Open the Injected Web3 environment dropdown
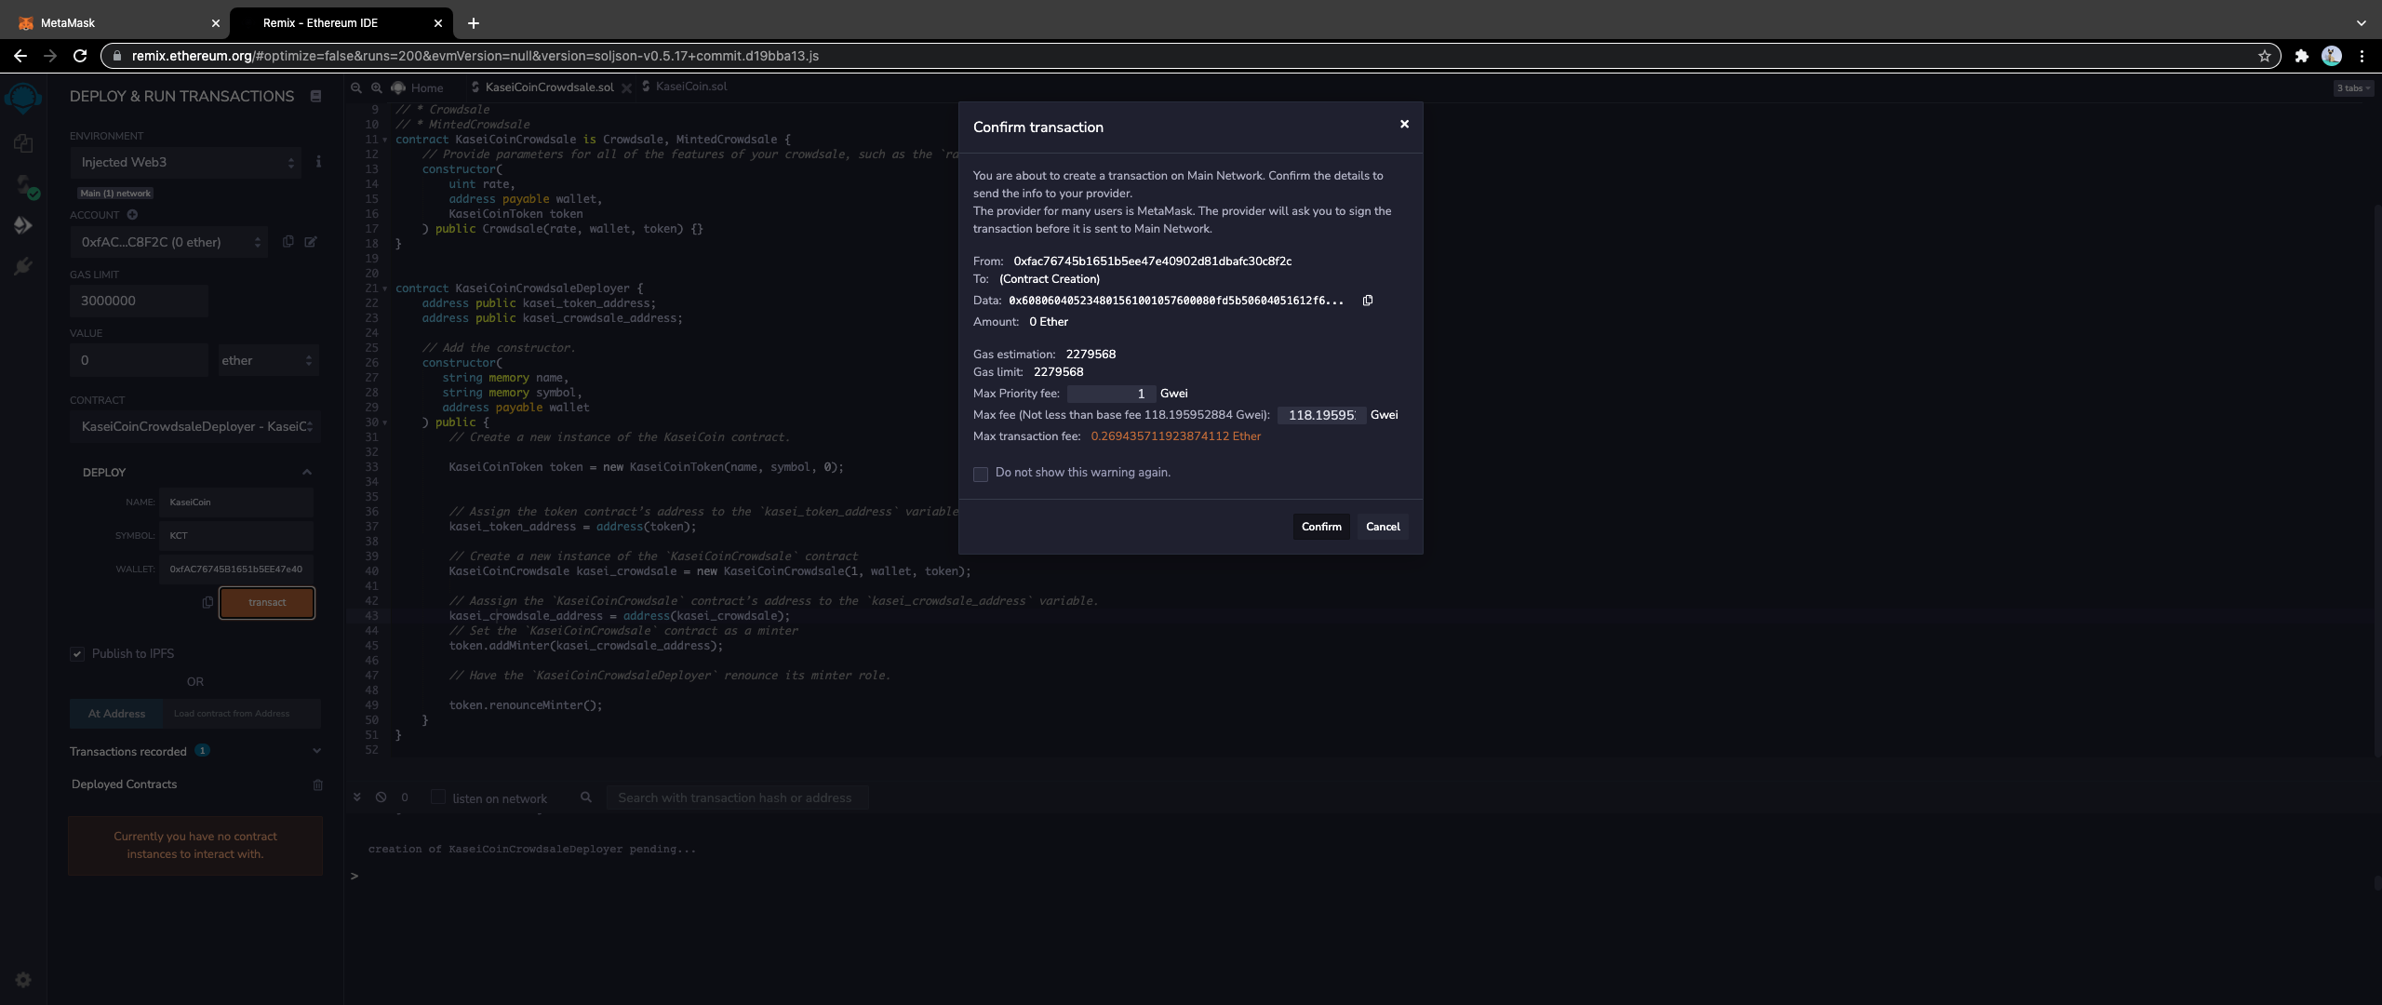2382x1005 pixels. (186, 162)
